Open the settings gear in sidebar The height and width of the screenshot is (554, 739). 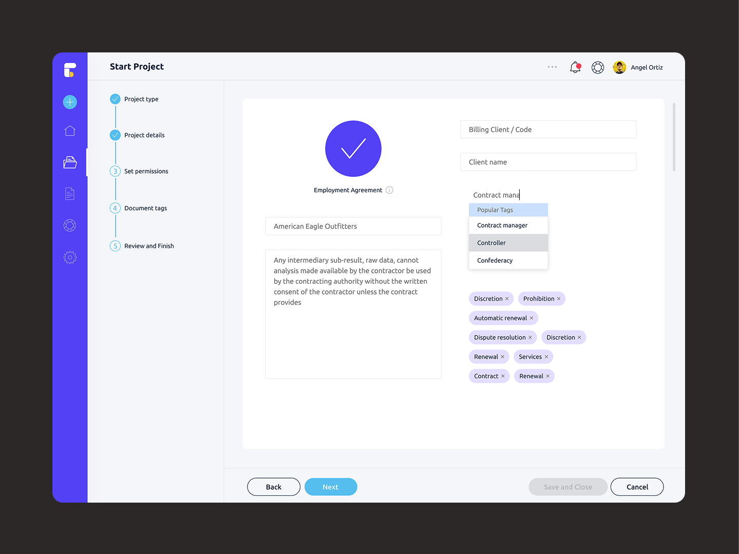click(70, 257)
